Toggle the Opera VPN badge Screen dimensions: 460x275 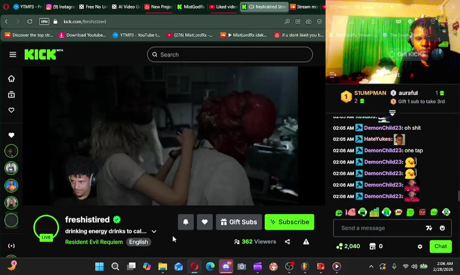(44, 22)
